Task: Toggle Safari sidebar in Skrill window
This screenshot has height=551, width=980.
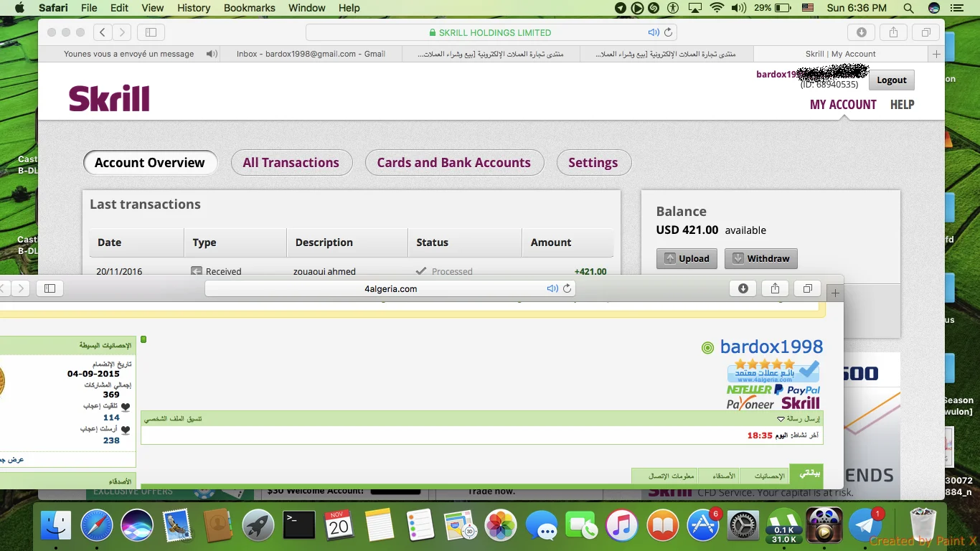Action: coord(151,32)
